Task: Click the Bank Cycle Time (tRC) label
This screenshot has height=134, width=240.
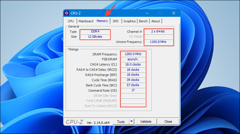Action: [x=101, y=85]
